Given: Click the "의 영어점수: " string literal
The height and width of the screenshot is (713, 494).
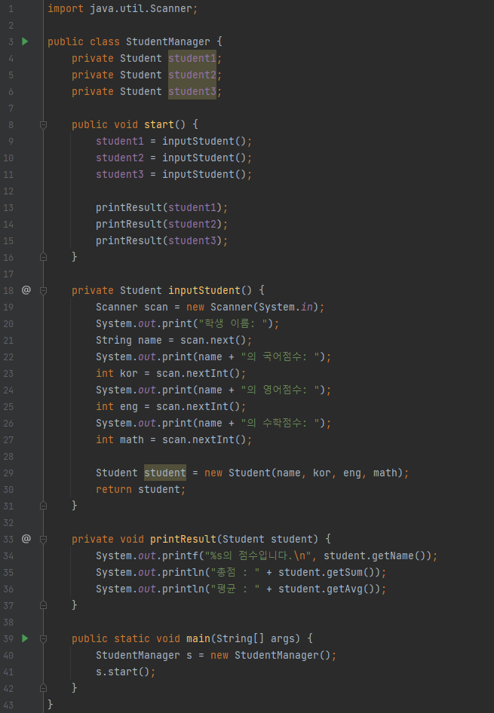Looking at the screenshot, I should click(280, 390).
